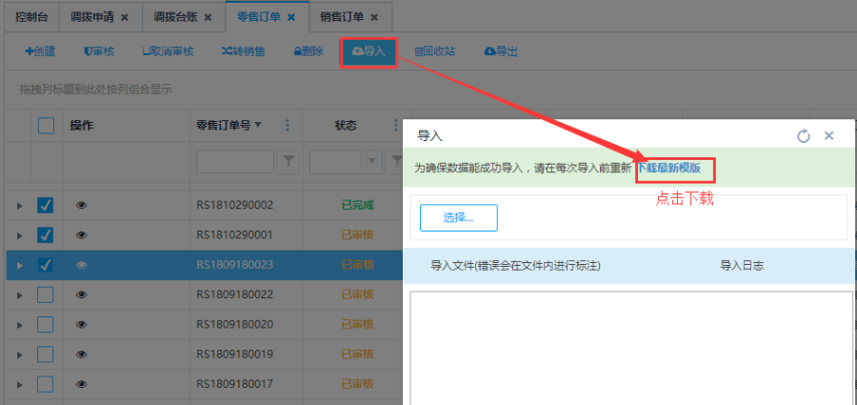Click the 删除 delete toolbar button

pyautogui.click(x=309, y=51)
